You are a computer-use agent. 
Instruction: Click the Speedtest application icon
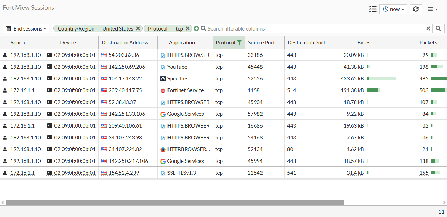(163, 78)
